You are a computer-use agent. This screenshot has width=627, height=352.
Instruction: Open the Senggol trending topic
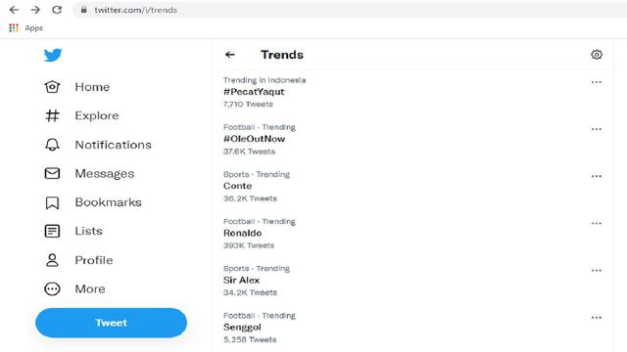point(242,328)
